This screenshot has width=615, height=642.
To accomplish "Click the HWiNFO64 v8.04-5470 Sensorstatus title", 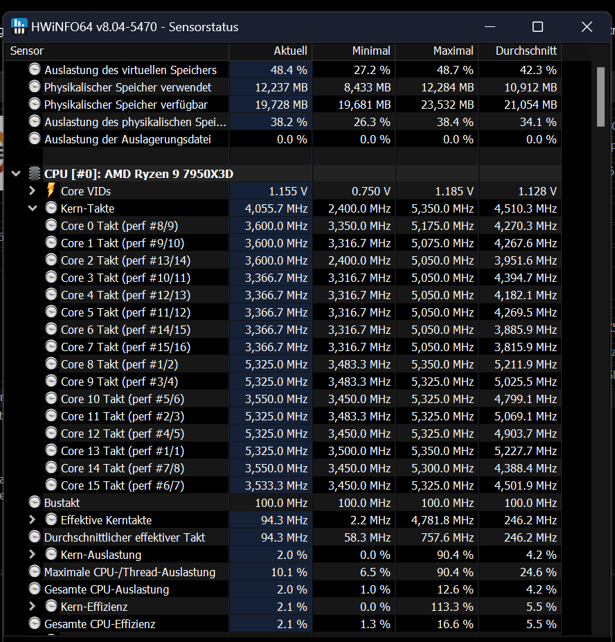I will click(135, 27).
